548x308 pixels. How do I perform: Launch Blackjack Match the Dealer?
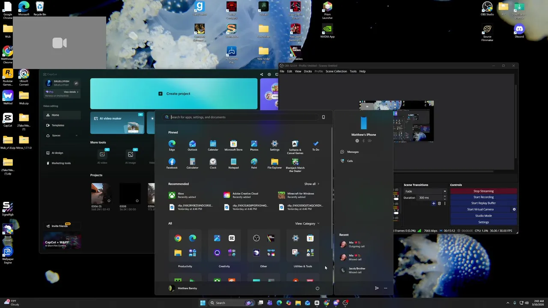(x=295, y=165)
